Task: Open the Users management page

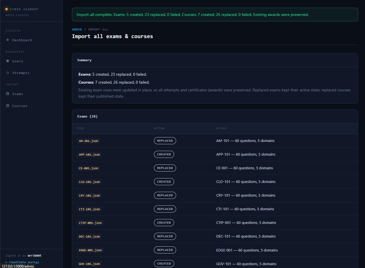Action: tap(17, 61)
